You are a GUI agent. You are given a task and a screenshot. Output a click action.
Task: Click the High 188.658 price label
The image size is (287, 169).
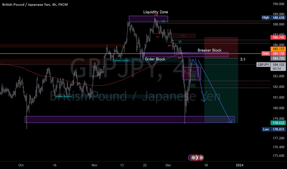coord(273,18)
